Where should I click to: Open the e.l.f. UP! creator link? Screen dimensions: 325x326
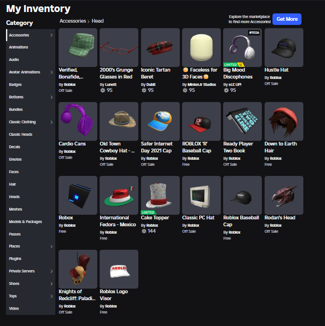(235, 85)
